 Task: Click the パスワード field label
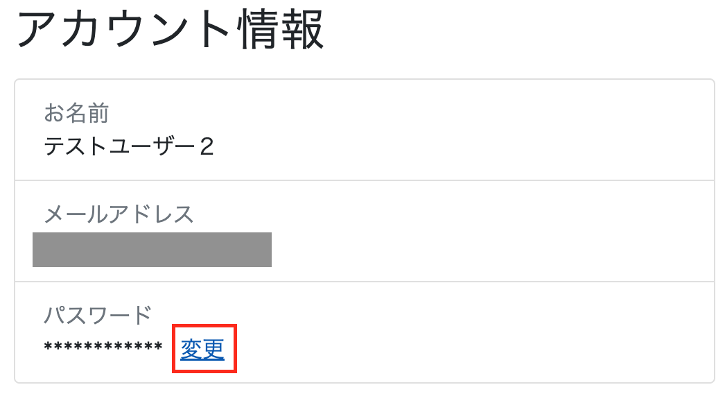pyautogui.click(x=98, y=316)
